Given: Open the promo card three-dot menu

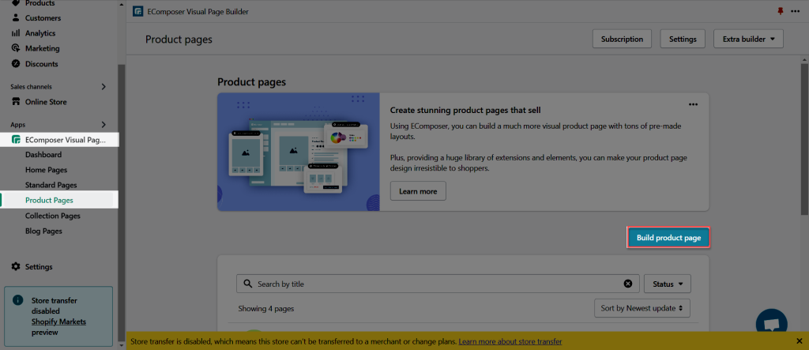Looking at the screenshot, I should click(694, 104).
